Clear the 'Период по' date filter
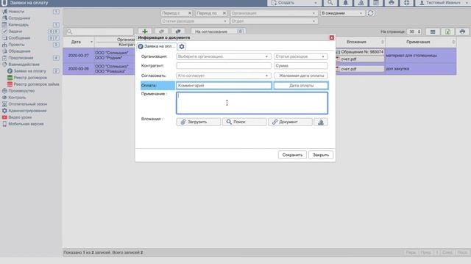Image resolution: width=471 pixels, height=264 pixels. tap(224, 13)
